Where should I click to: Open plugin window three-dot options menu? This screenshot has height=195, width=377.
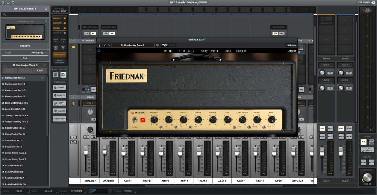click(x=99, y=45)
